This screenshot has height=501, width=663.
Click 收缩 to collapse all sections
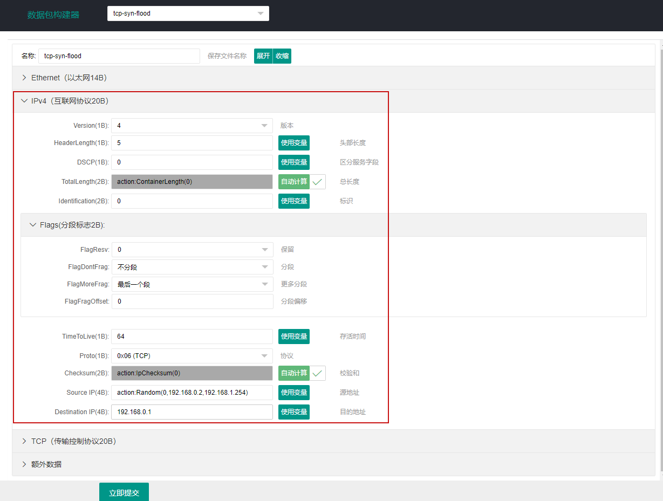tap(282, 56)
